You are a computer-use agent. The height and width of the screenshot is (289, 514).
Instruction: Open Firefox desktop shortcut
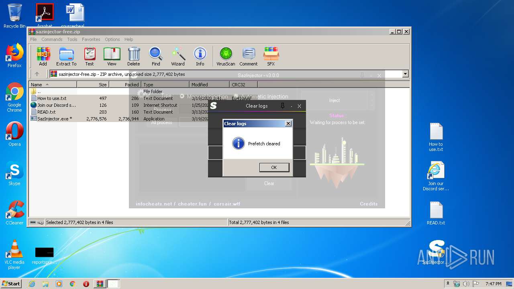[14, 55]
